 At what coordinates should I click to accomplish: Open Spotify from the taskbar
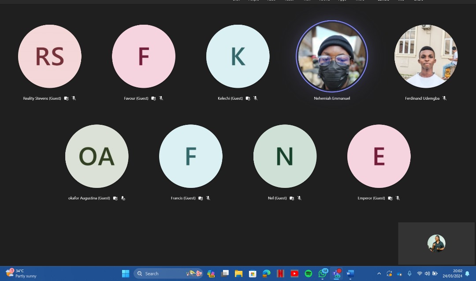coord(309,274)
